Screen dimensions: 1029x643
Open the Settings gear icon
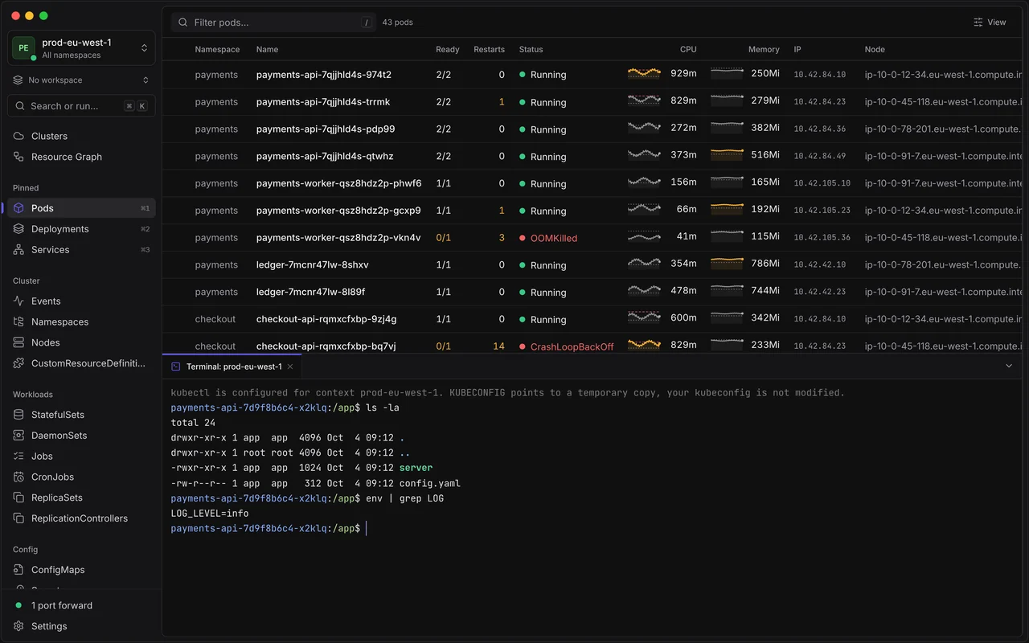[18, 626]
